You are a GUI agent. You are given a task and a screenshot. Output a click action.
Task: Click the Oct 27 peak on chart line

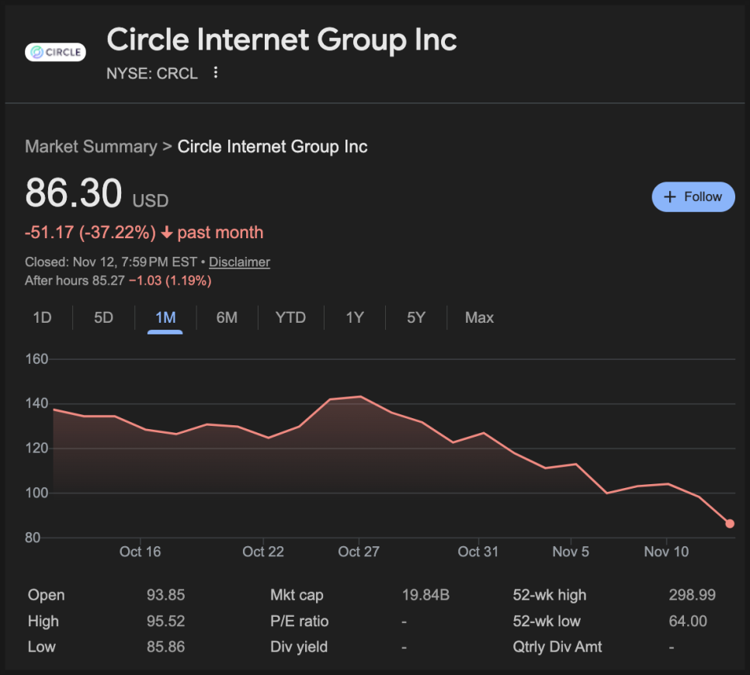pyautogui.click(x=359, y=396)
